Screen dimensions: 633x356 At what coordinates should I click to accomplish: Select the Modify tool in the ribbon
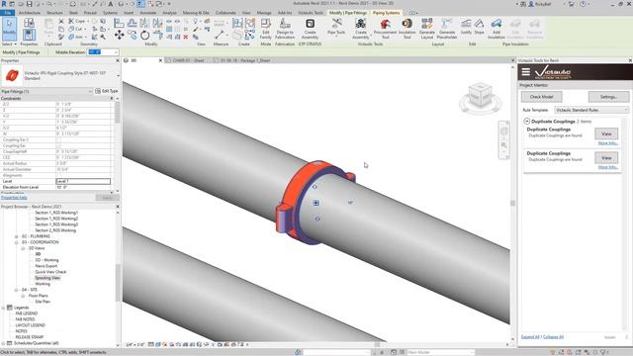[x=9, y=28]
